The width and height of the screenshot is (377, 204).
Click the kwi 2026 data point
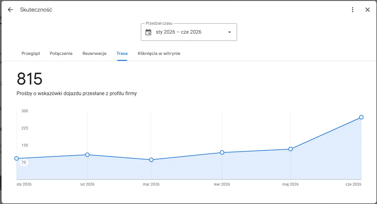[222, 153]
